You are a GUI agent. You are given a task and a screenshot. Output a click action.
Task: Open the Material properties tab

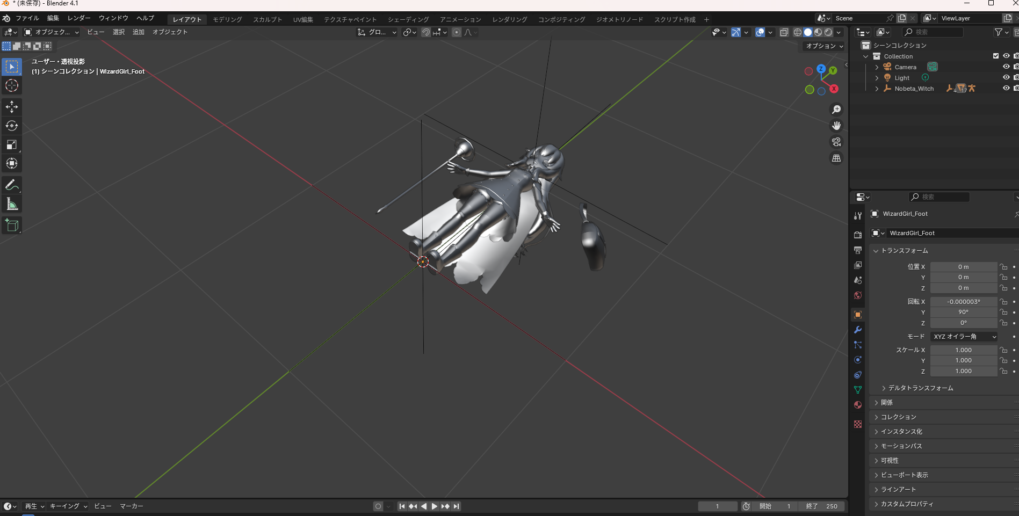[858, 405]
